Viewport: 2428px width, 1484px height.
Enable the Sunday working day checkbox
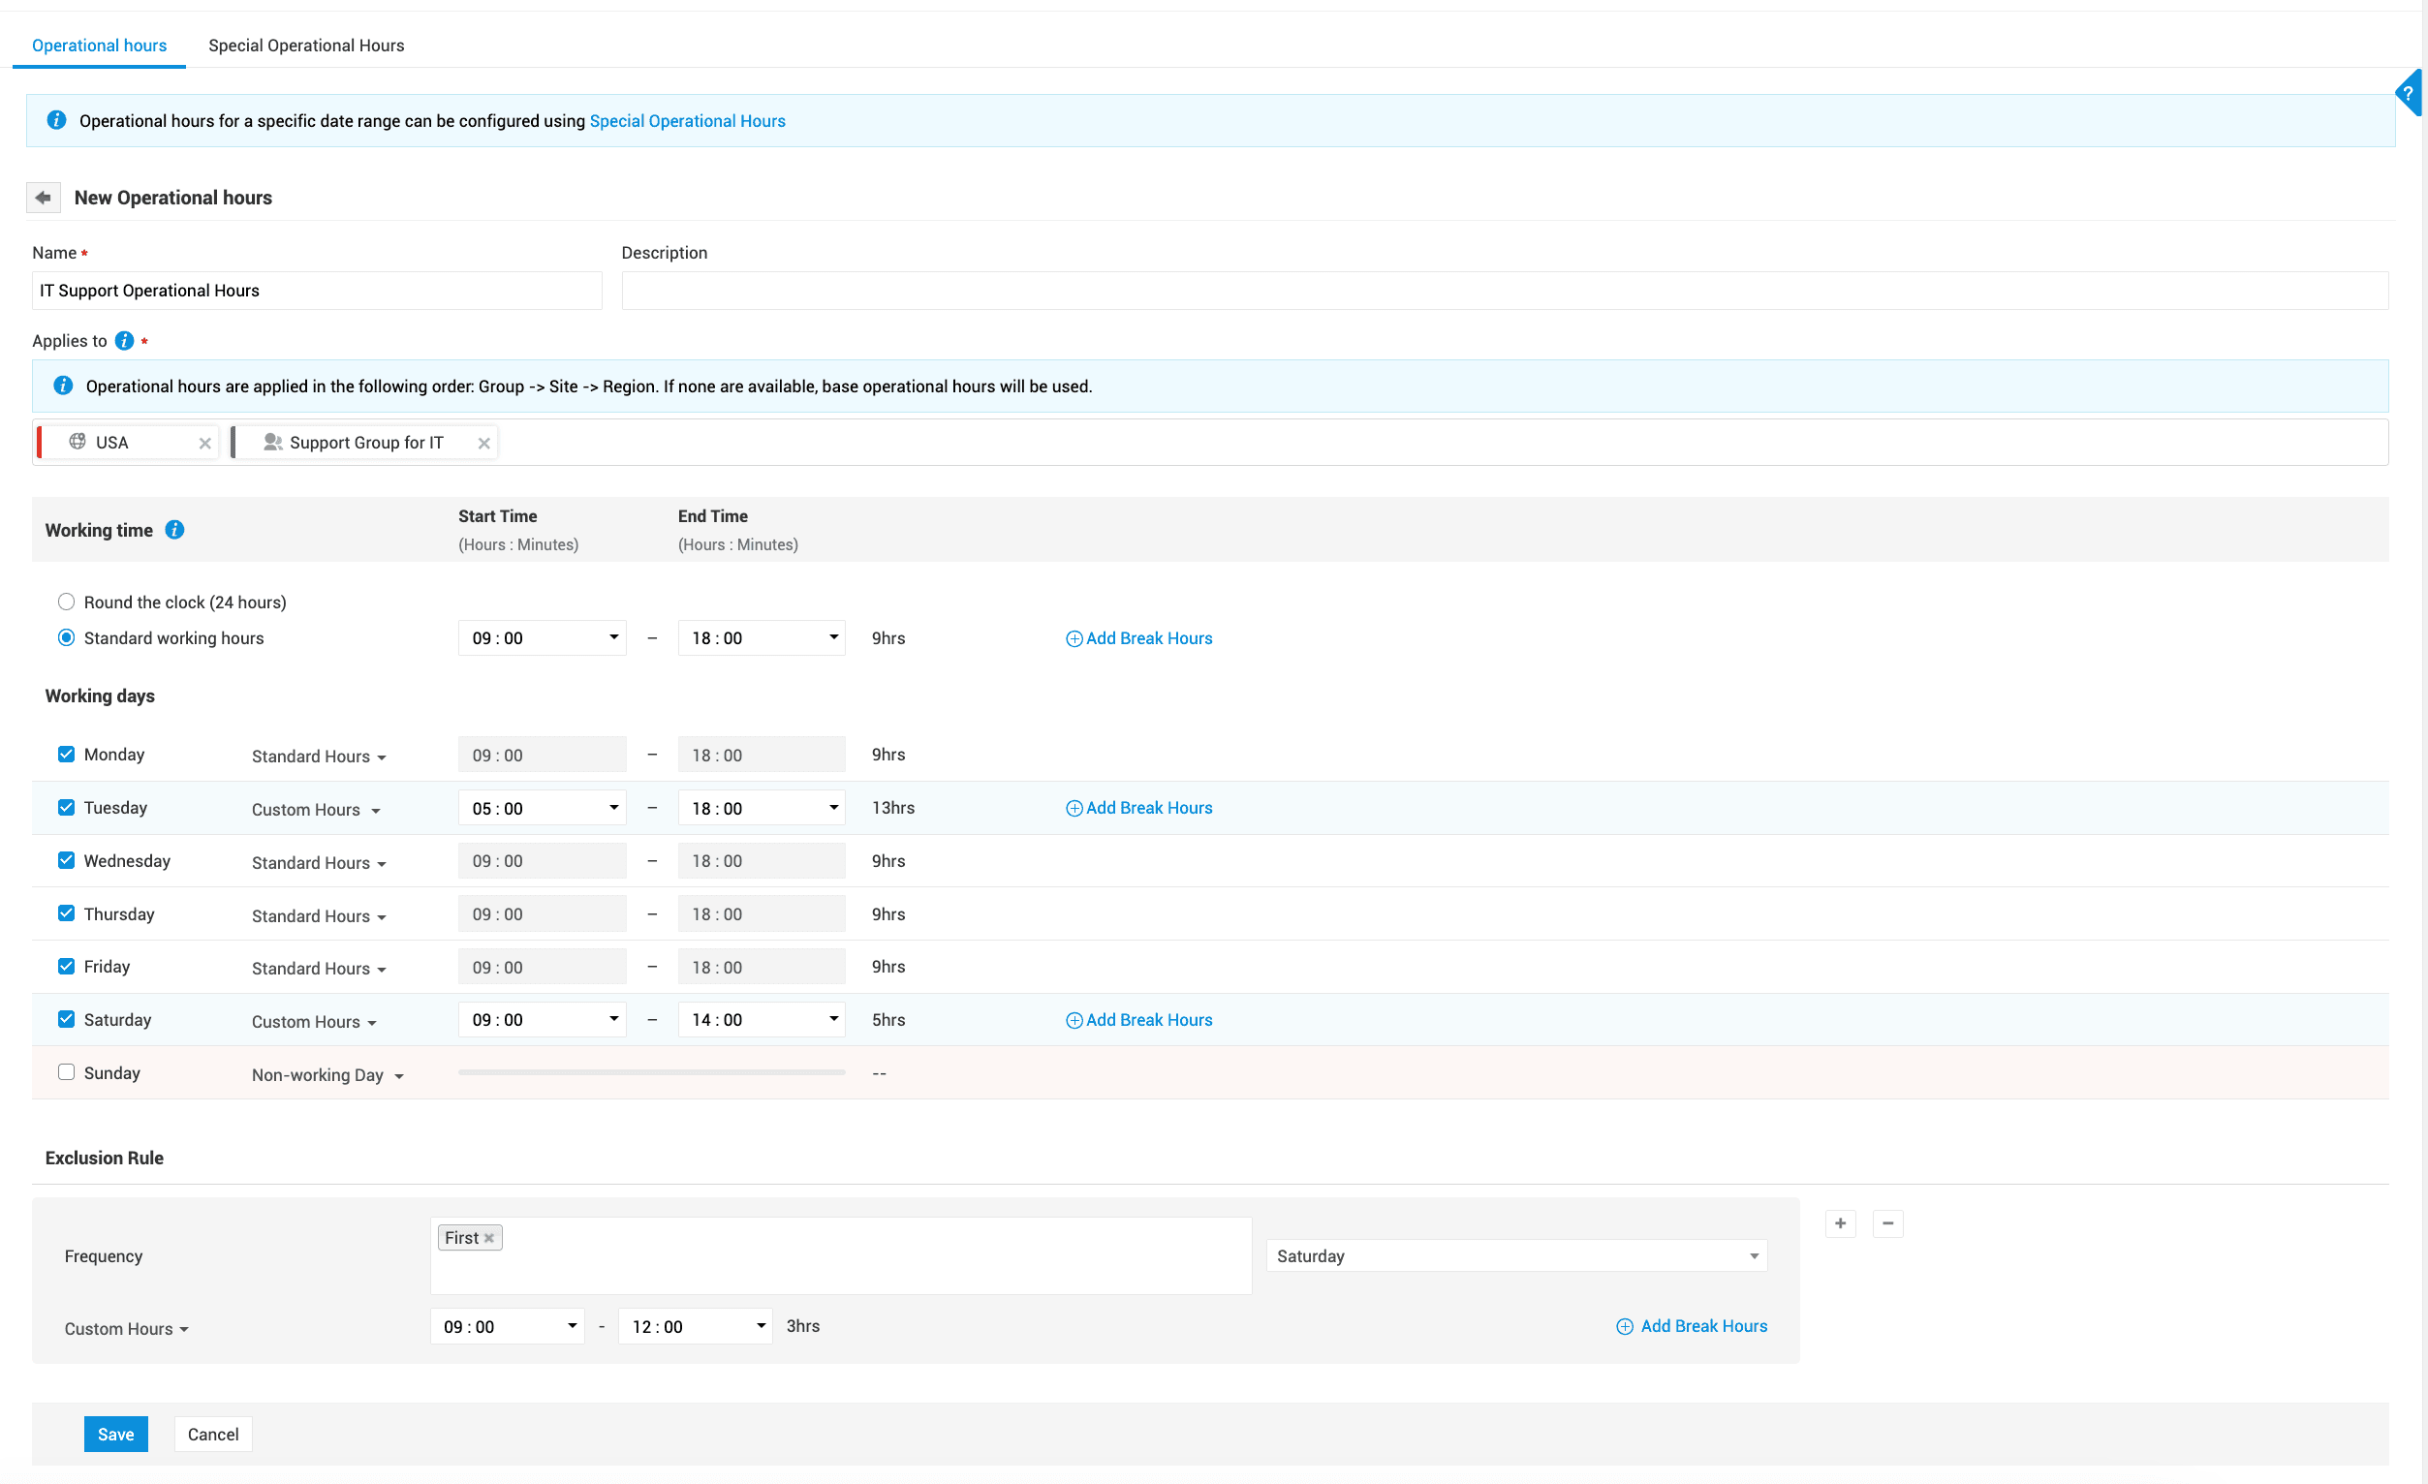click(66, 1072)
